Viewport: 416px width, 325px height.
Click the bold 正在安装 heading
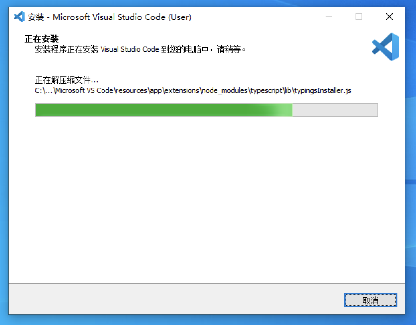tap(42, 39)
